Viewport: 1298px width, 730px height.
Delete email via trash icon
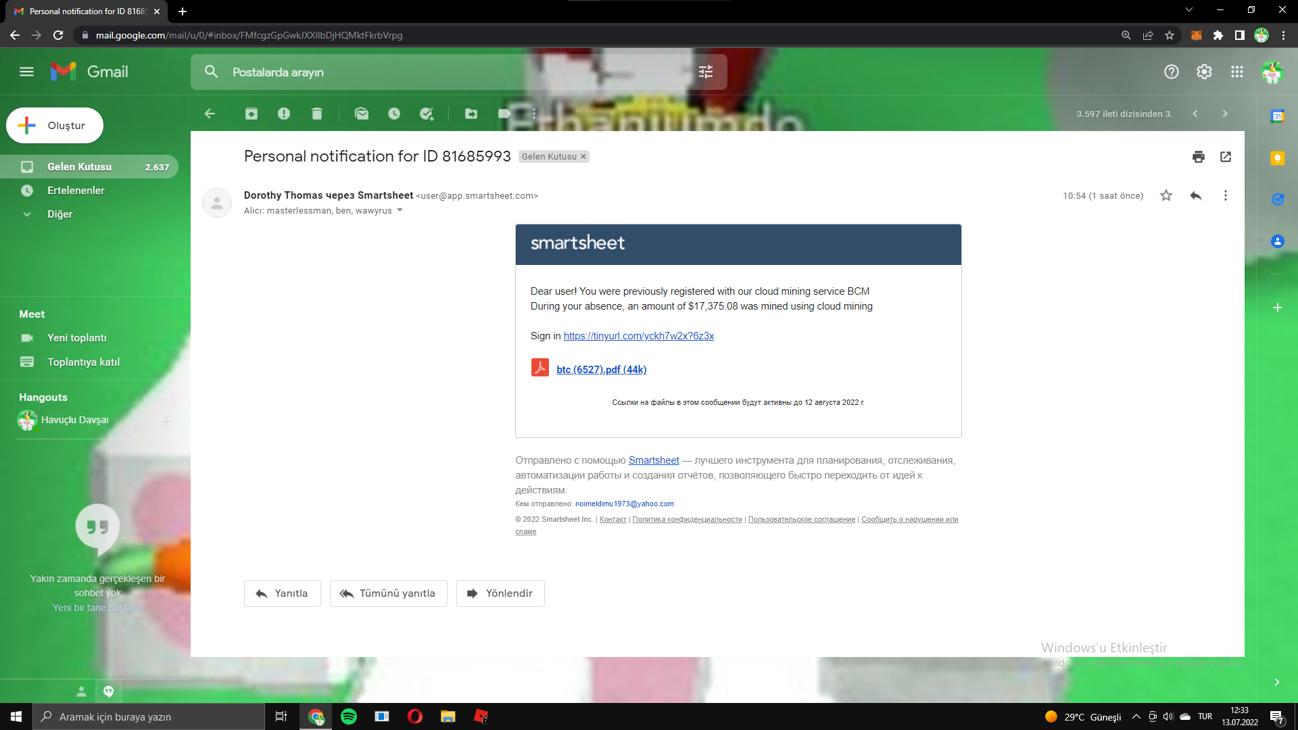tap(317, 114)
